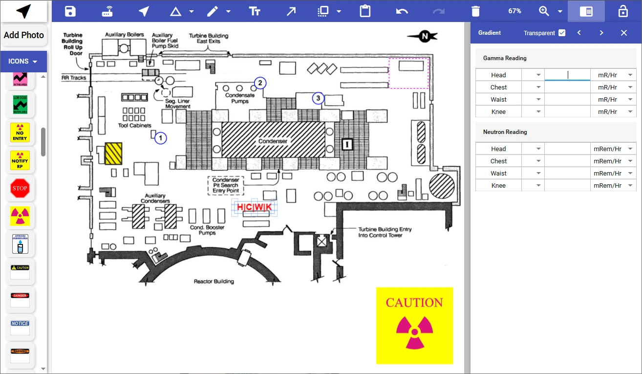This screenshot has height=374, width=642.
Task: Close the Gradient panel
Action: click(624, 33)
